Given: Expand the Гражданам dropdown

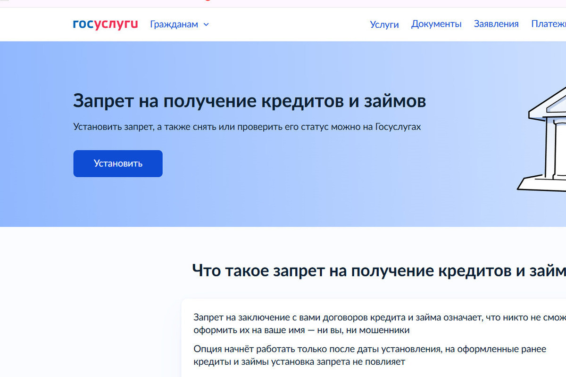Looking at the screenshot, I should pyautogui.click(x=180, y=24).
